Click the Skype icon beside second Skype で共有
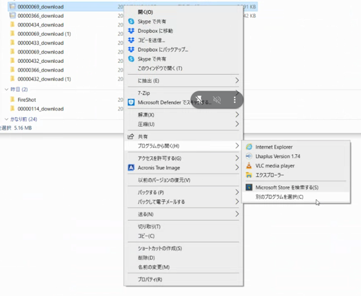This screenshot has height=296, width=361. click(x=131, y=59)
